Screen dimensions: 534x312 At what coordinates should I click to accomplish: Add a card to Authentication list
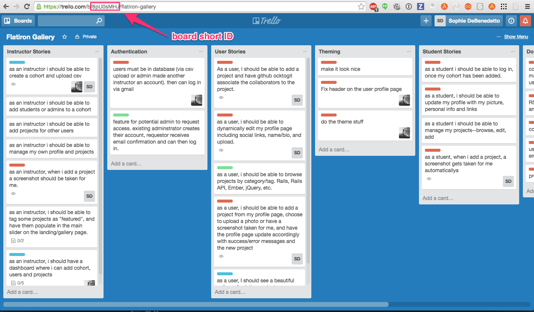click(126, 164)
